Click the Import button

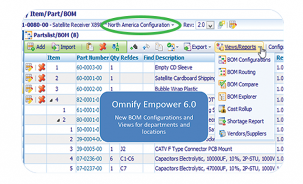tap(64, 47)
